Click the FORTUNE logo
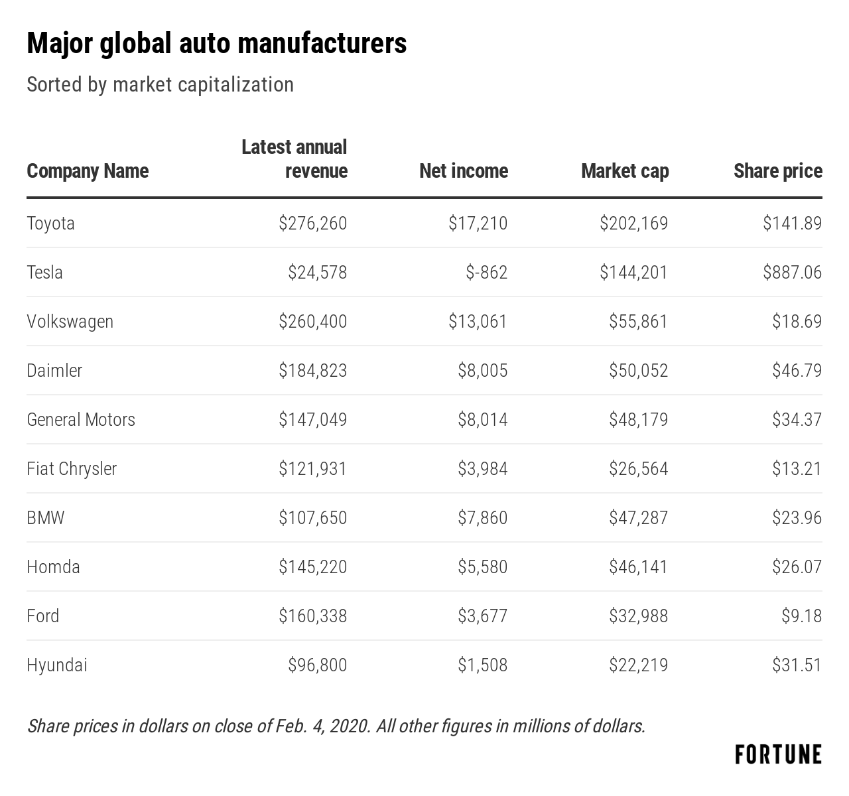This screenshot has height=796, width=849. [x=778, y=755]
